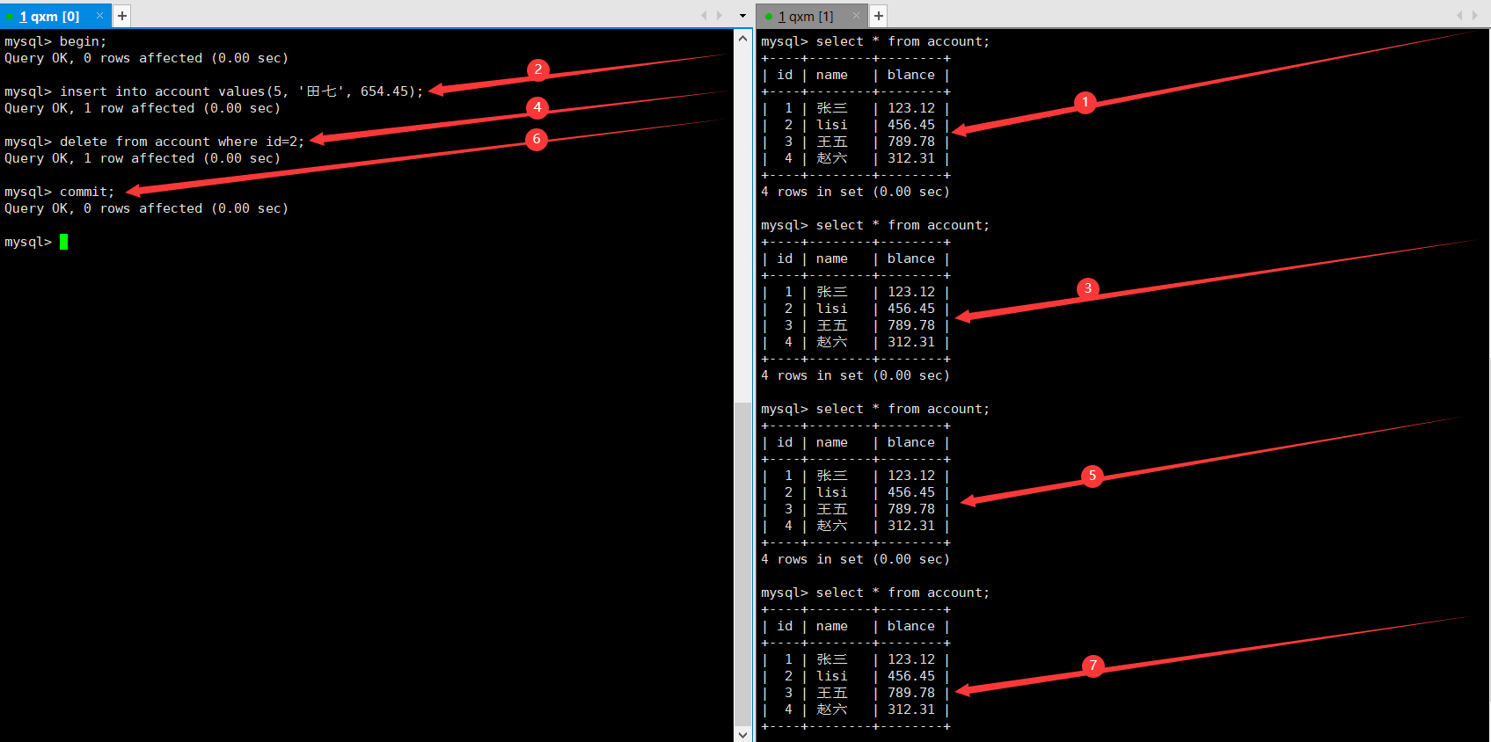The image size is (1491, 742).
Task: Click the 'delete from account where id=2;' line
Action: click(x=155, y=142)
